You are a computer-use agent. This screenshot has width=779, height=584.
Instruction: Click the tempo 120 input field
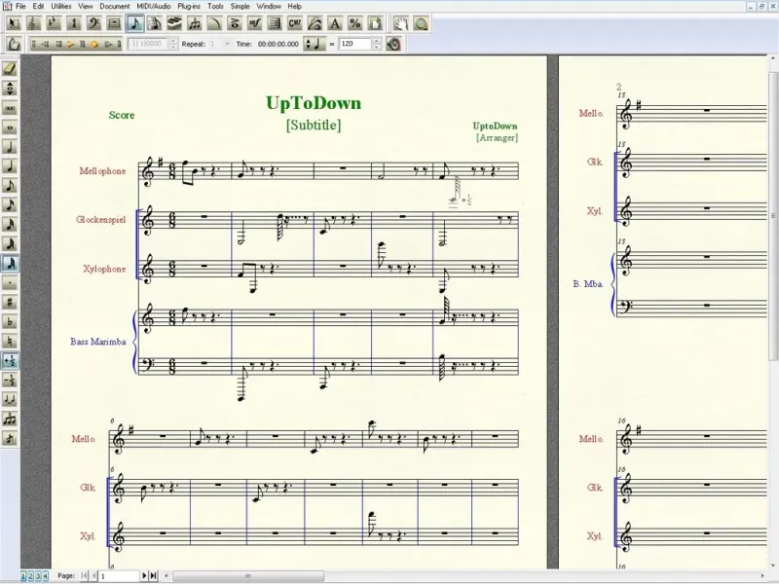coord(354,44)
